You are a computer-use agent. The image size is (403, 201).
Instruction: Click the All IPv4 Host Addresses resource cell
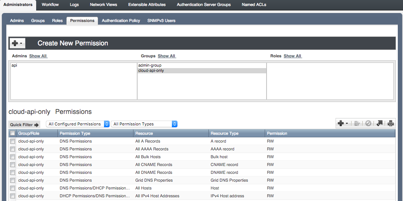tap(171, 196)
